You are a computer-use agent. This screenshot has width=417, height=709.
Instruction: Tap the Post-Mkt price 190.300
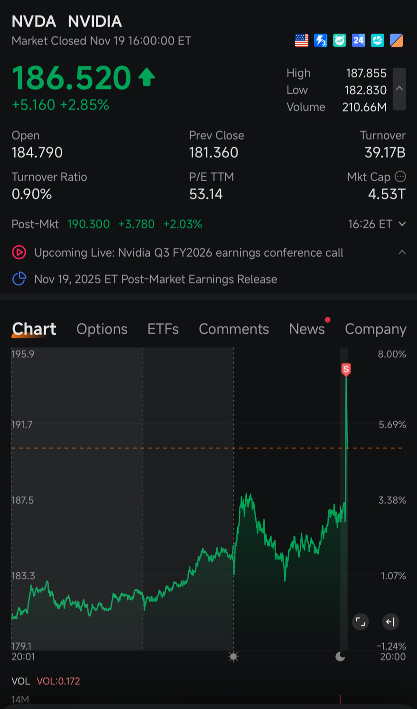pyautogui.click(x=89, y=224)
